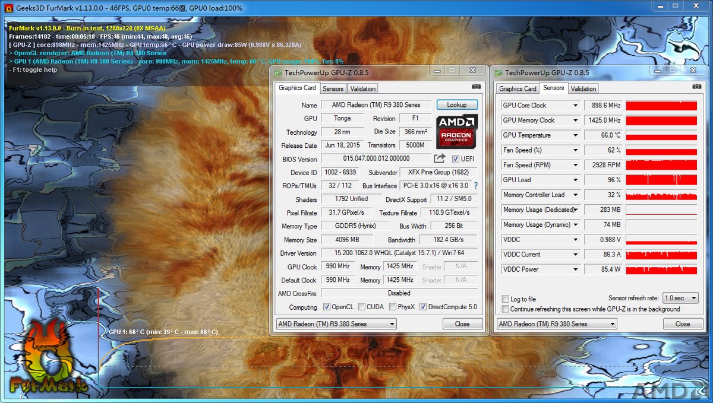Screen dimensions: 713x403
Task: Toggle the OpenCL checkbox
Action: 327,307
